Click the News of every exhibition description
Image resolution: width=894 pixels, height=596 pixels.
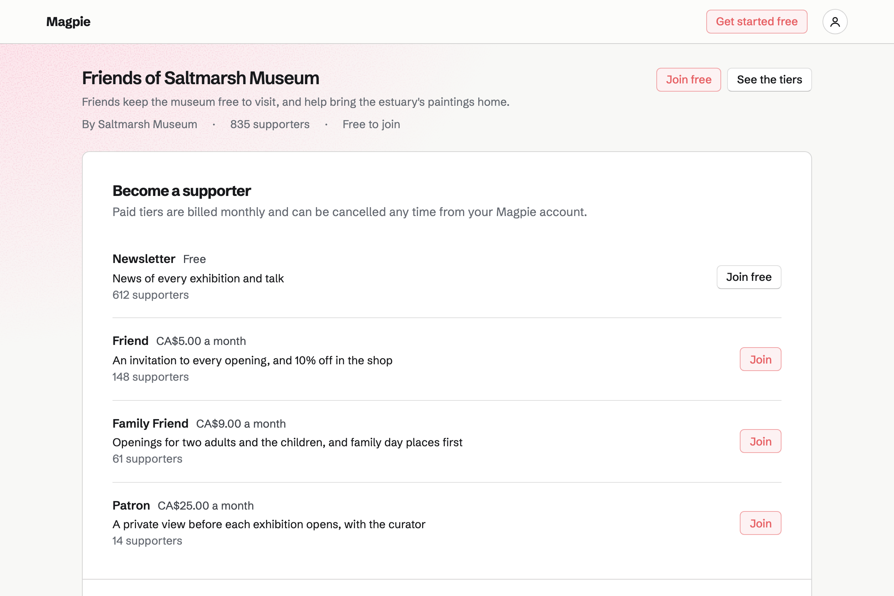[x=198, y=279]
